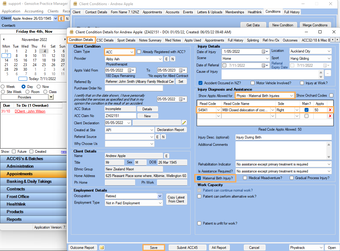340x251 pixels.
Task: Toggle the Maternal Birth Injury checkbox
Action: [x=199, y=178]
